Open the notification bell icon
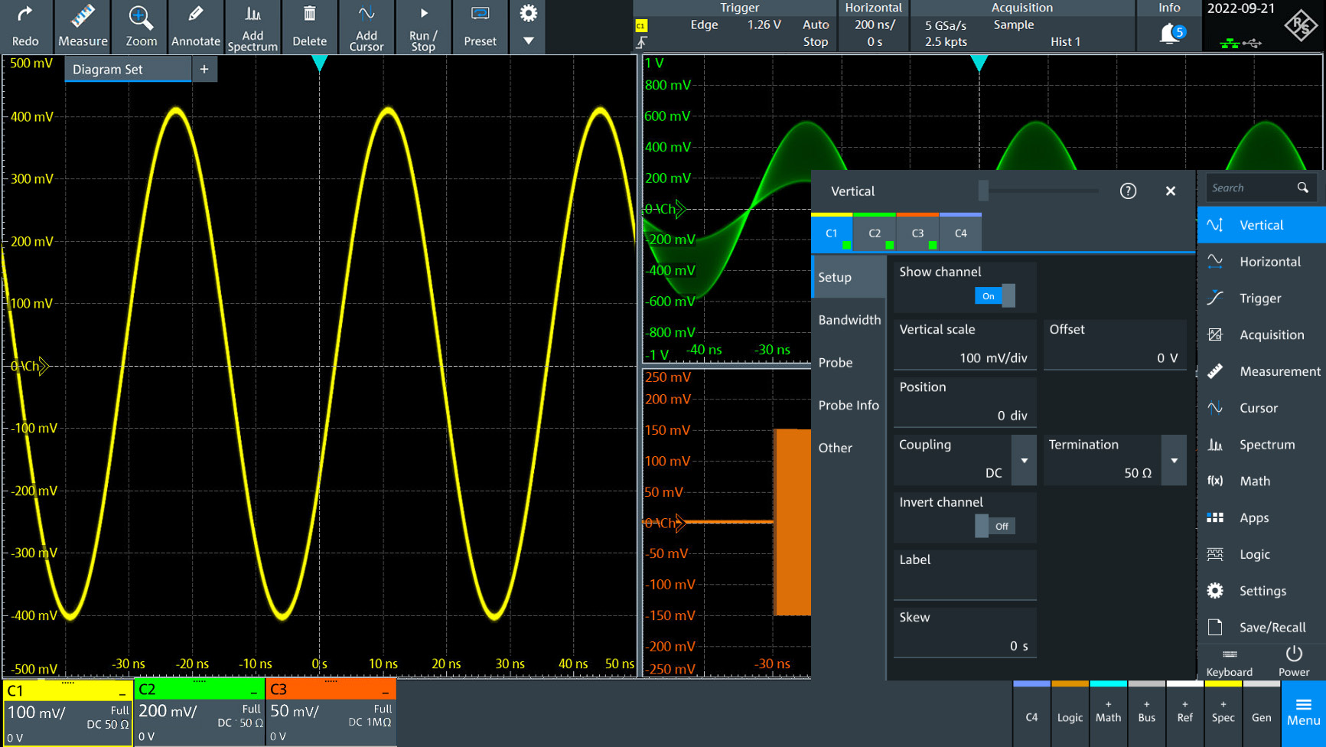Screen dimensions: 1326x747 [1171, 34]
